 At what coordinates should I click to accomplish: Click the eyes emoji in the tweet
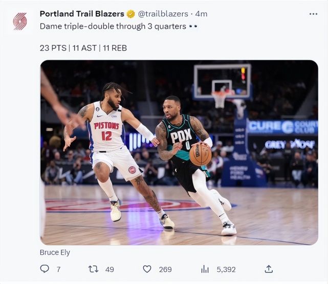(193, 26)
